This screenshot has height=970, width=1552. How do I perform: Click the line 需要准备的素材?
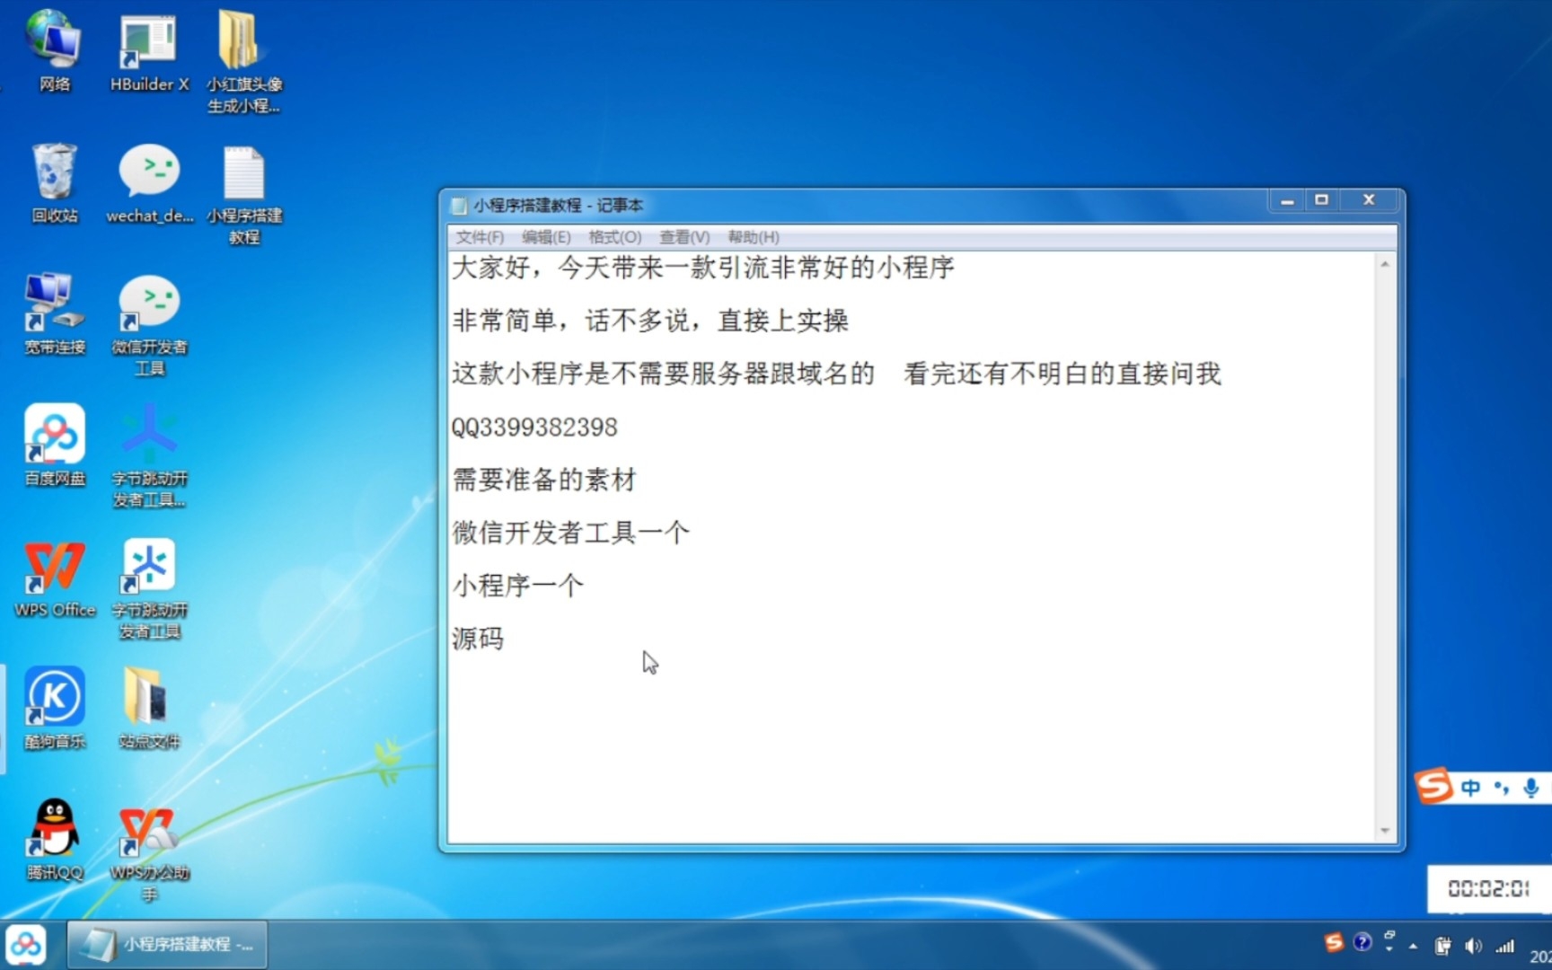coord(544,480)
